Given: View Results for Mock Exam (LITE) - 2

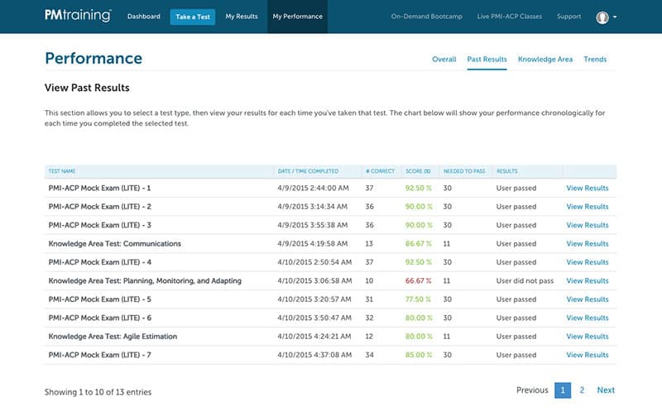Looking at the screenshot, I should (588, 207).
